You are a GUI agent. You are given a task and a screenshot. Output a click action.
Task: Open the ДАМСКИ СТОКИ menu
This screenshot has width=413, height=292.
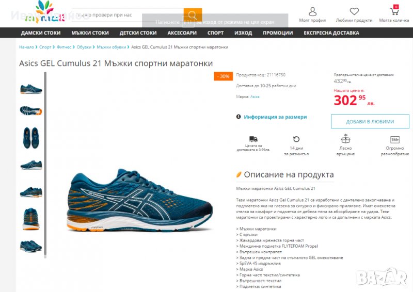click(41, 33)
